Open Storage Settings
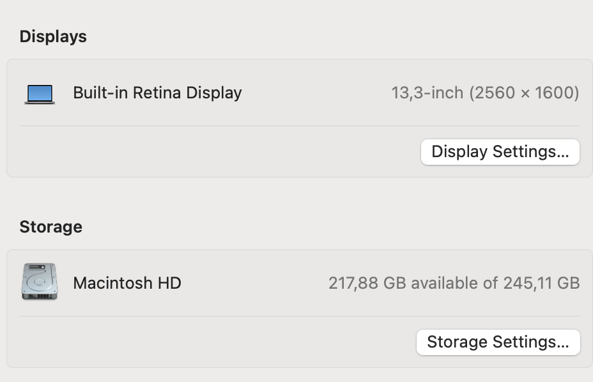The width and height of the screenshot is (593, 382). [x=498, y=342]
